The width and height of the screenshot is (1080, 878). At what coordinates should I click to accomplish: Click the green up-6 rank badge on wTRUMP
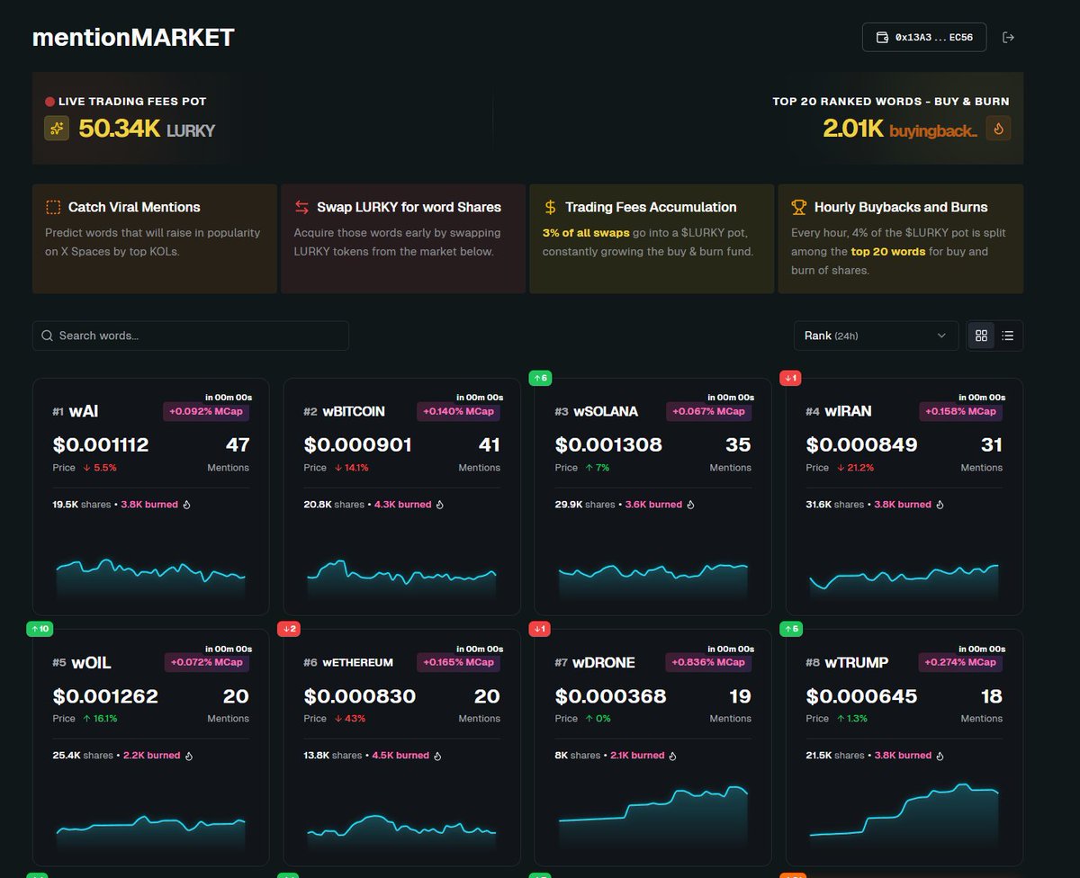pos(792,629)
